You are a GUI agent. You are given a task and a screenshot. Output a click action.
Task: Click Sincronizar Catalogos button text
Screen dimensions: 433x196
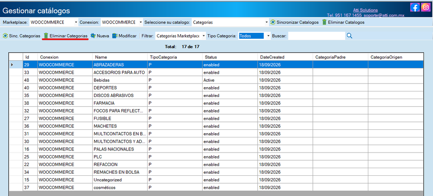tap(297, 22)
